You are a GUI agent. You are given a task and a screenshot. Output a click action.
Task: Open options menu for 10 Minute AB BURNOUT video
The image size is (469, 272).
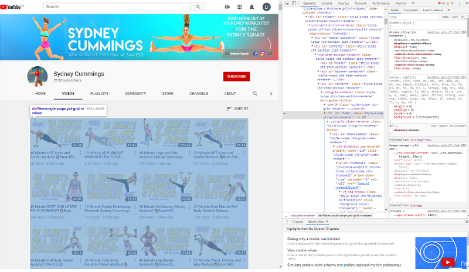pyautogui.click(x=135, y=153)
